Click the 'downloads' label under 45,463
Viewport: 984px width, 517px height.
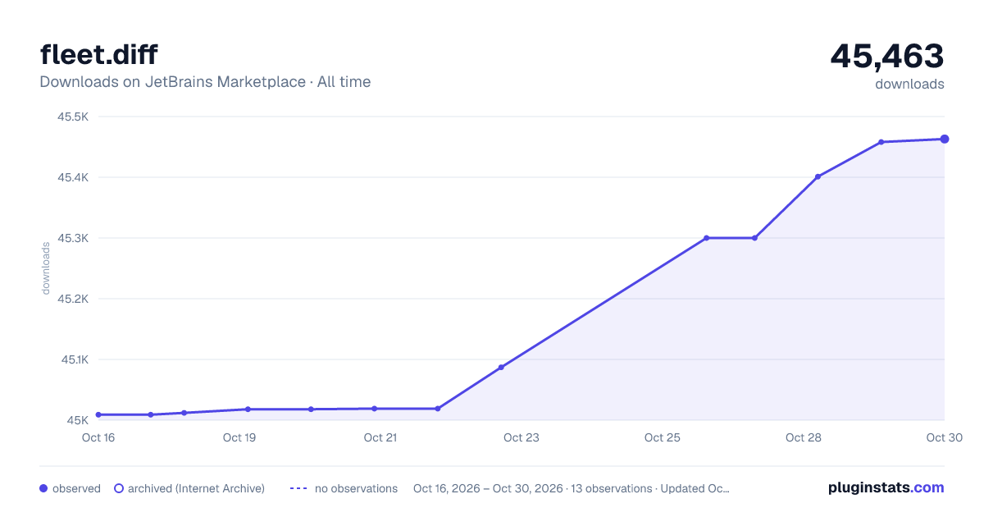coord(909,84)
